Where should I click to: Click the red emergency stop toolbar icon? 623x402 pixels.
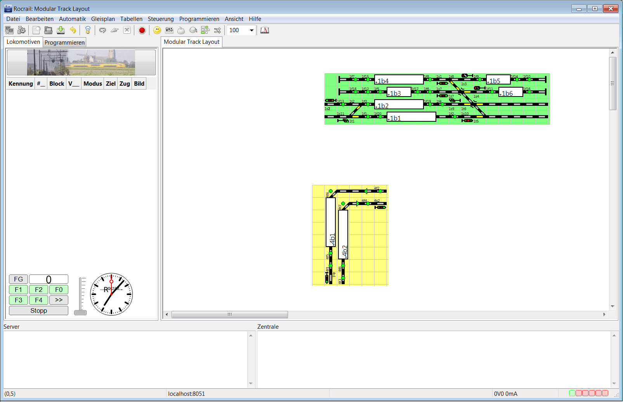pyautogui.click(x=142, y=30)
